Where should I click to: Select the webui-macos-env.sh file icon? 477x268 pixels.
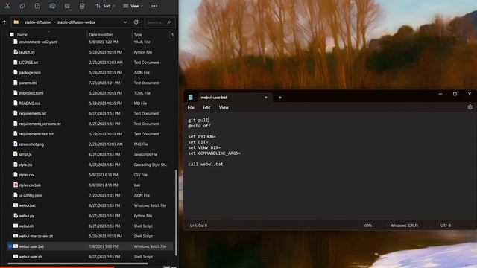[x=16, y=236]
